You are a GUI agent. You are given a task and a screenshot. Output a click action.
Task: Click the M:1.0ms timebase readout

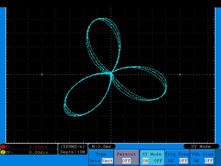(x=102, y=146)
